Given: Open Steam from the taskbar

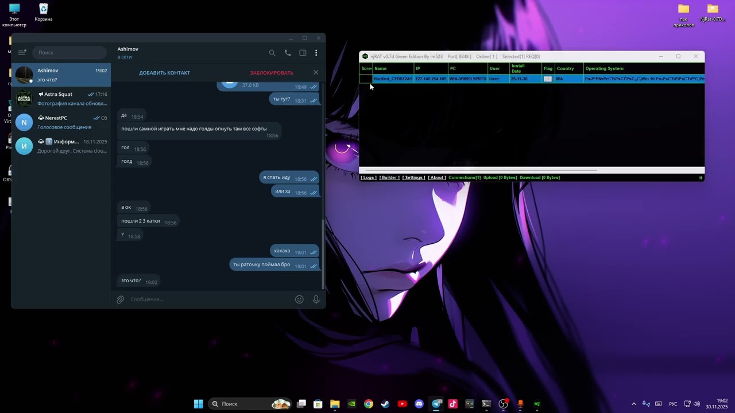Looking at the screenshot, I should coord(385,404).
